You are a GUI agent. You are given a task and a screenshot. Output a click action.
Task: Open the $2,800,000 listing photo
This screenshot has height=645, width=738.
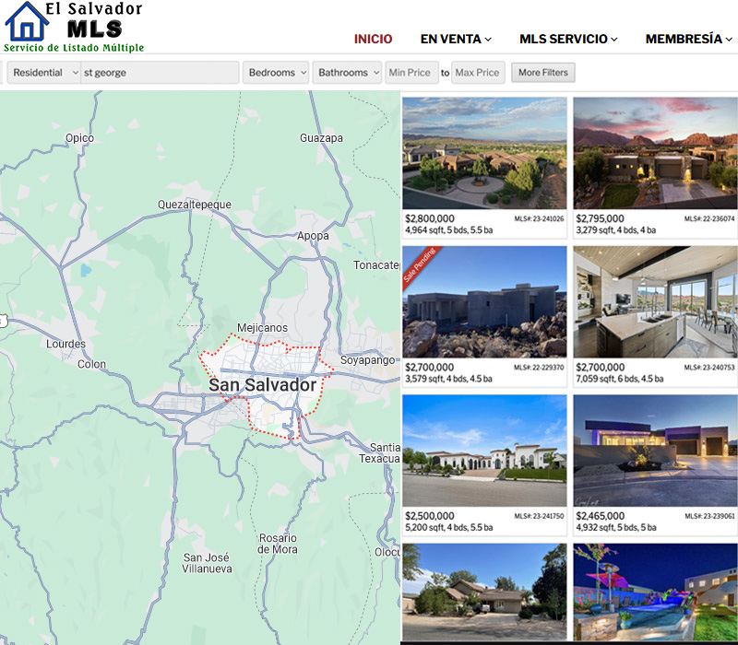point(484,153)
